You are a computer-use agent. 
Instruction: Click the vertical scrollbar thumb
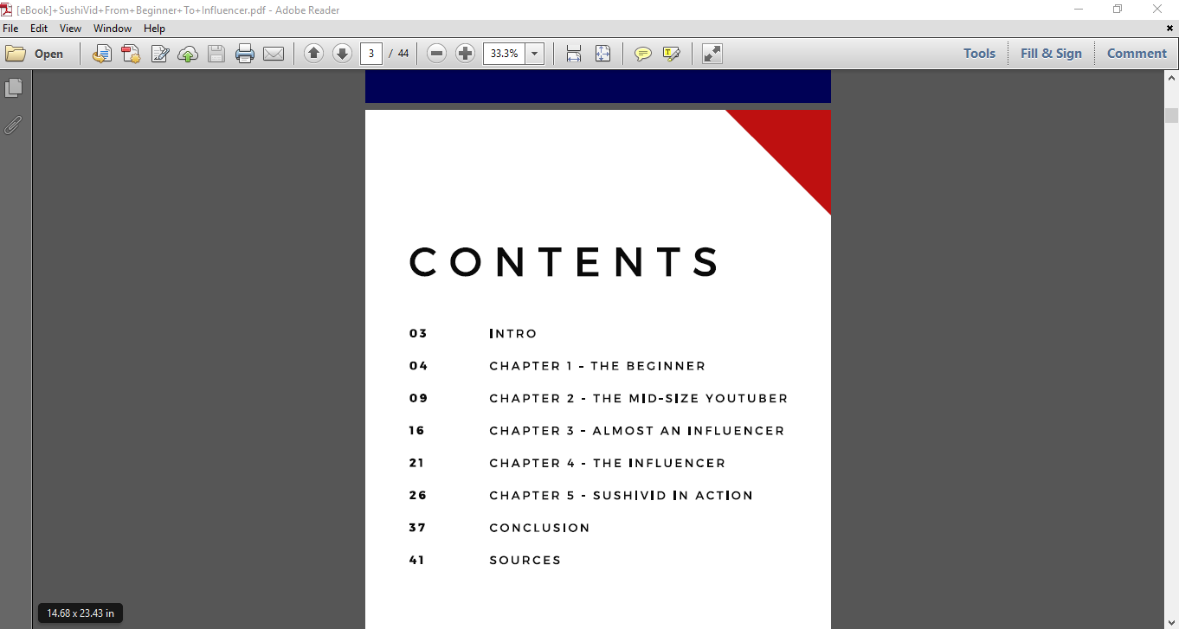(x=1171, y=115)
